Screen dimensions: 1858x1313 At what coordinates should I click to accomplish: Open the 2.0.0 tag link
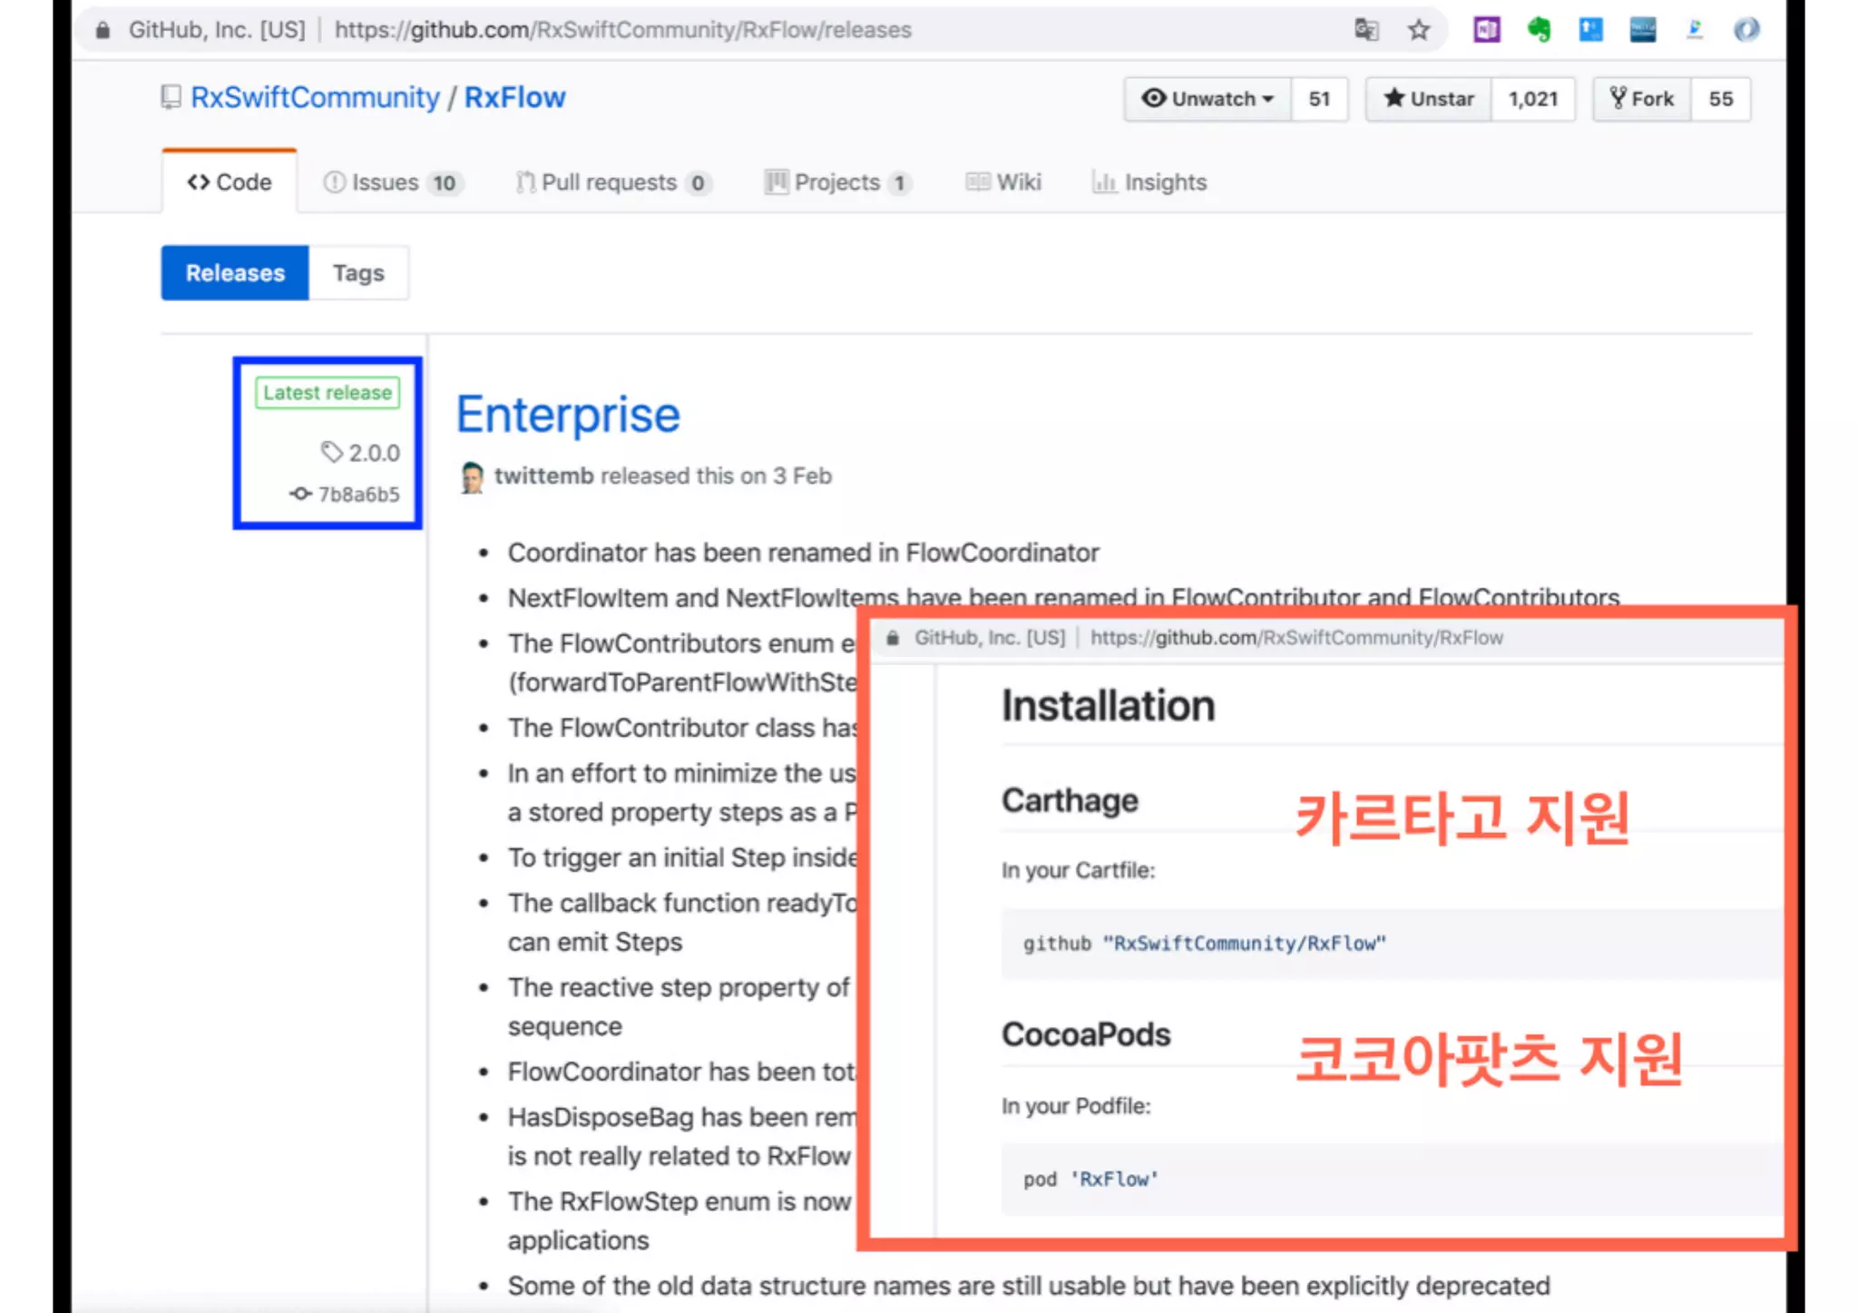[x=374, y=453]
